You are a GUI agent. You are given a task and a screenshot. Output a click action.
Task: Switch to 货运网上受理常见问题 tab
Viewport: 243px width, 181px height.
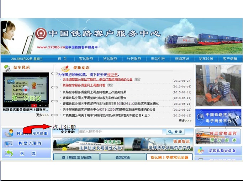click(x=170, y=157)
